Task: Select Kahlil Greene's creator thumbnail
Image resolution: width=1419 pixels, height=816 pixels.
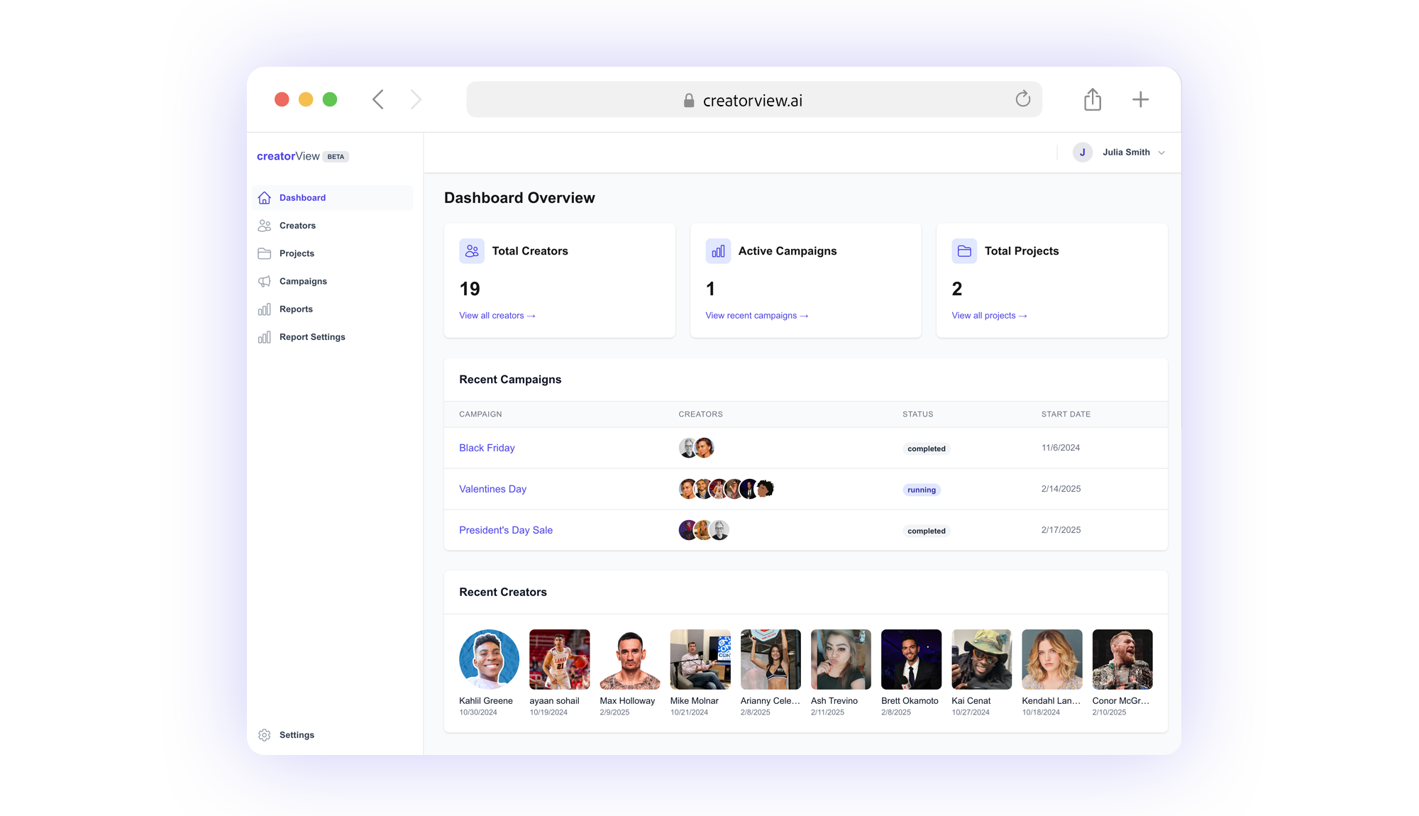Action: [x=489, y=659]
